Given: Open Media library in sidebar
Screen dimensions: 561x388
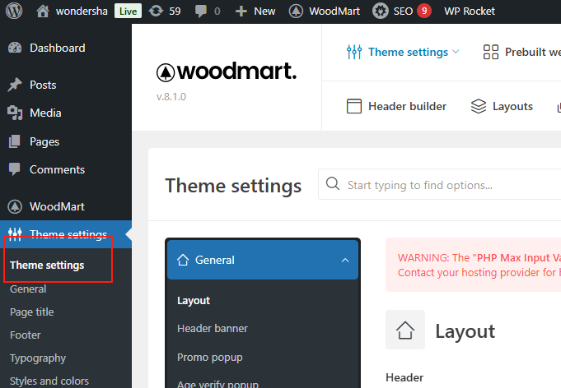Looking at the screenshot, I should tap(45, 113).
